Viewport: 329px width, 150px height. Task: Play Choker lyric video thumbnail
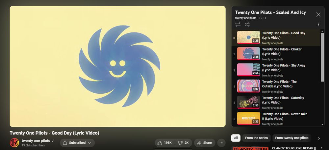[248, 53]
